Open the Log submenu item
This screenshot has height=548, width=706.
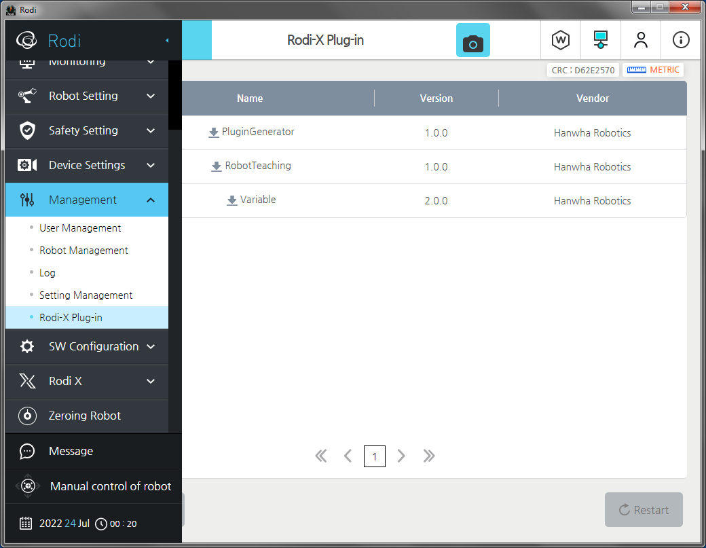(48, 273)
